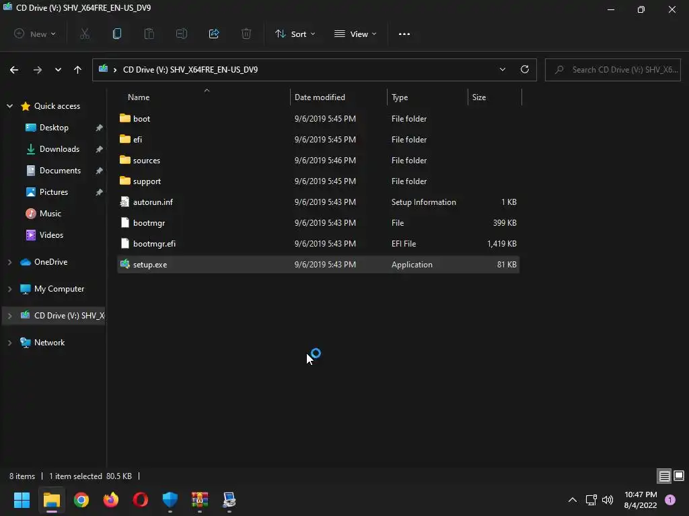Select the setup.exe application
Screen dimensions: 689x516
point(318,265)
